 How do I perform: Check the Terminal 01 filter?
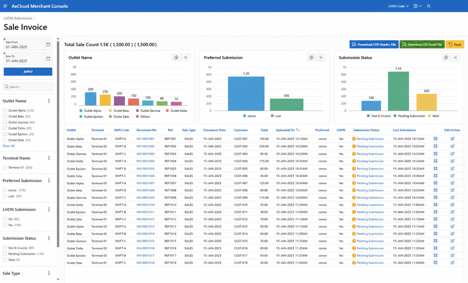[5, 167]
